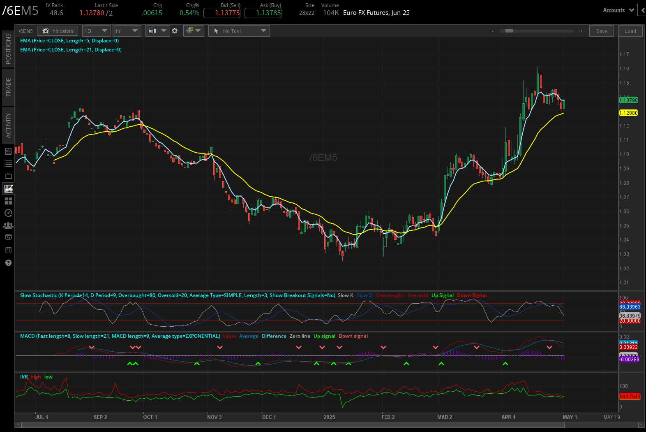Click the yellow 1.12880 EMA price bubble

click(628, 113)
